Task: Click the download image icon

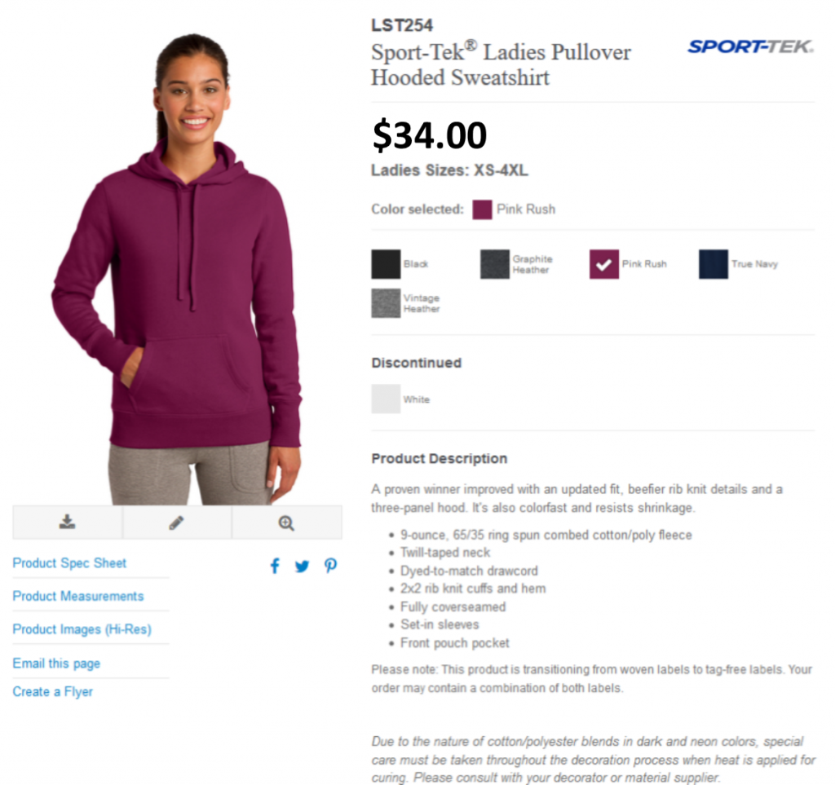Action: click(67, 522)
